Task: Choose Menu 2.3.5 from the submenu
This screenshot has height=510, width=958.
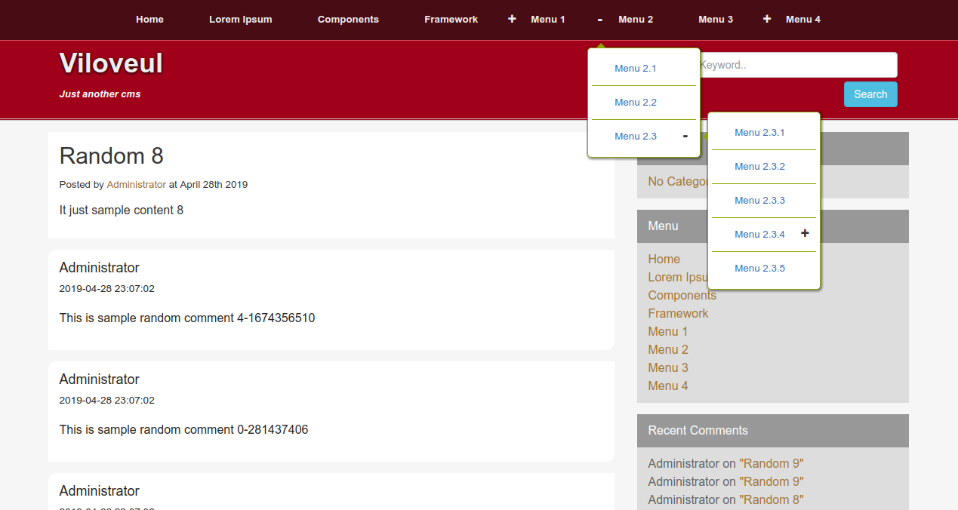Action: coord(759,269)
